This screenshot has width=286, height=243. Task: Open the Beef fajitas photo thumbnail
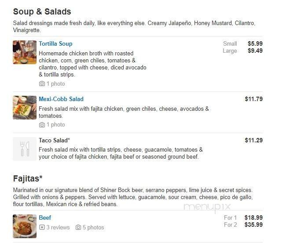pos(25,226)
